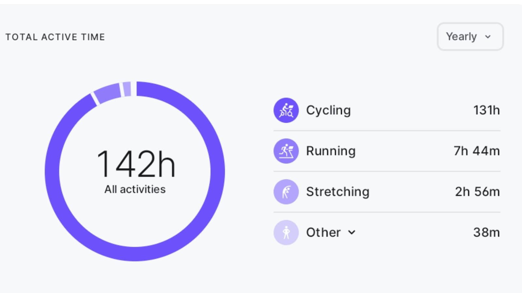Click the Other activities icon

[286, 232]
